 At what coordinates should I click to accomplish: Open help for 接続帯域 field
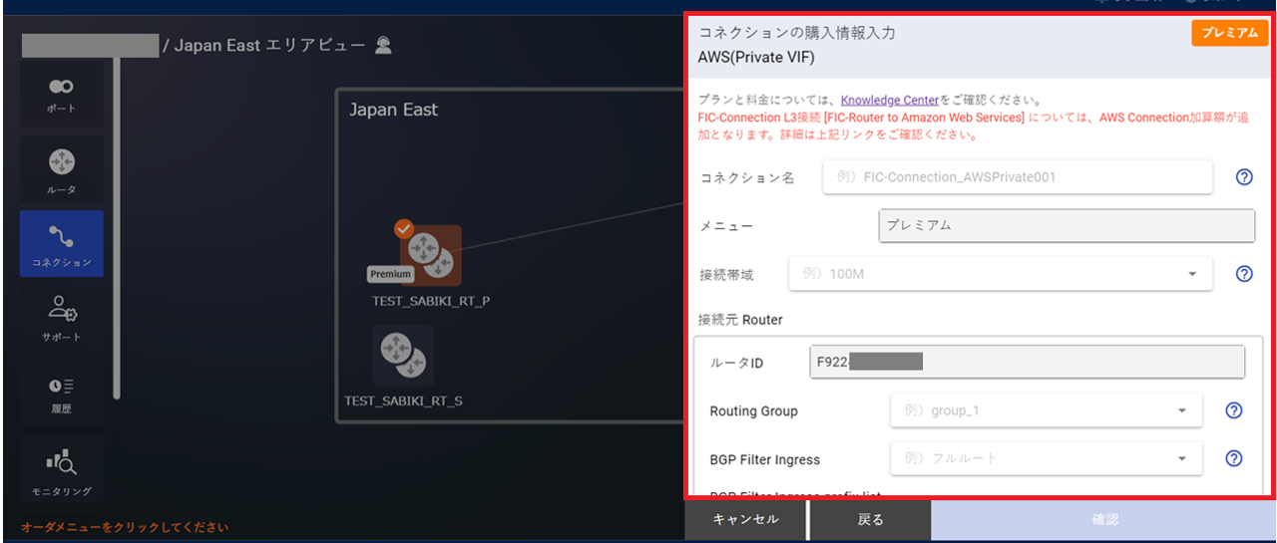(1244, 273)
